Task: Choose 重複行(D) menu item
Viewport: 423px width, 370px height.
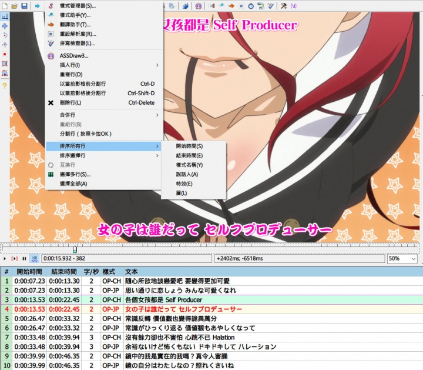Action: [x=105, y=75]
